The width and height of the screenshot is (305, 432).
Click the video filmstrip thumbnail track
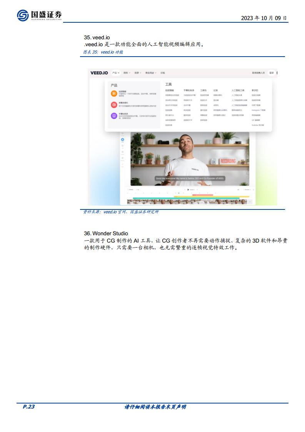click(x=187, y=202)
